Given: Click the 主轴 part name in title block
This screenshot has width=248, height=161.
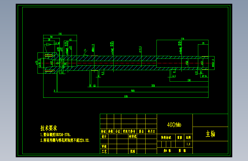Looking at the screenshot, I should [210, 134].
